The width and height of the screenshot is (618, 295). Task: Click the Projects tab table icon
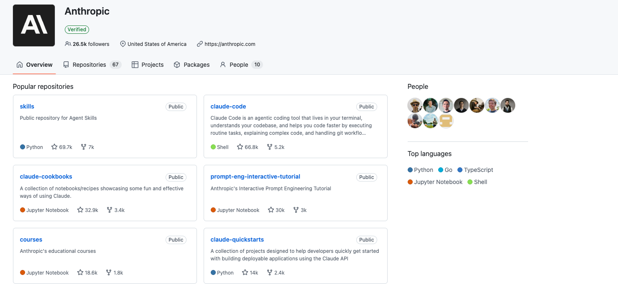[135, 65]
